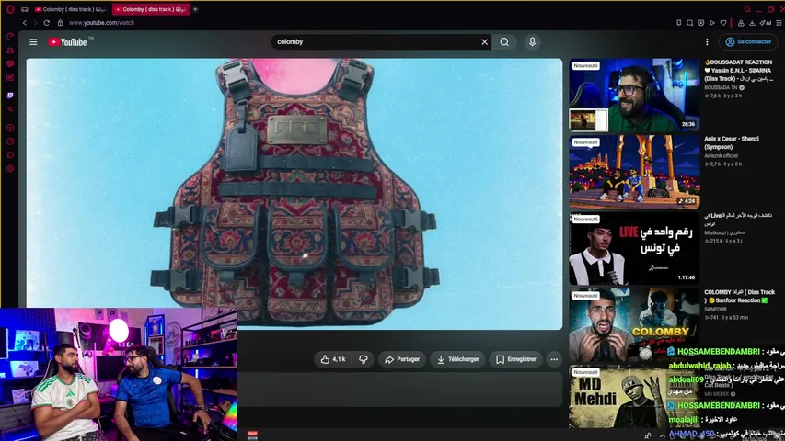Viewport: 785px width, 441px height.
Task: Open the Anis x Cesar Shenzi video title
Action: pos(732,142)
